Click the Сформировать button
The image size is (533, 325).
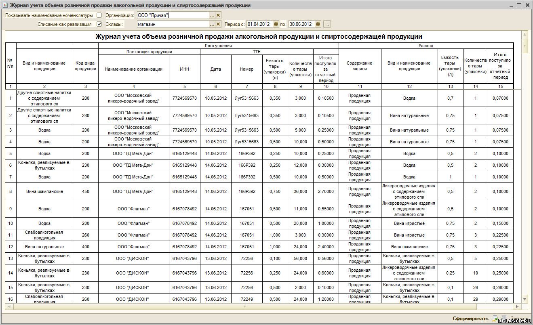(x=470, y=319)
